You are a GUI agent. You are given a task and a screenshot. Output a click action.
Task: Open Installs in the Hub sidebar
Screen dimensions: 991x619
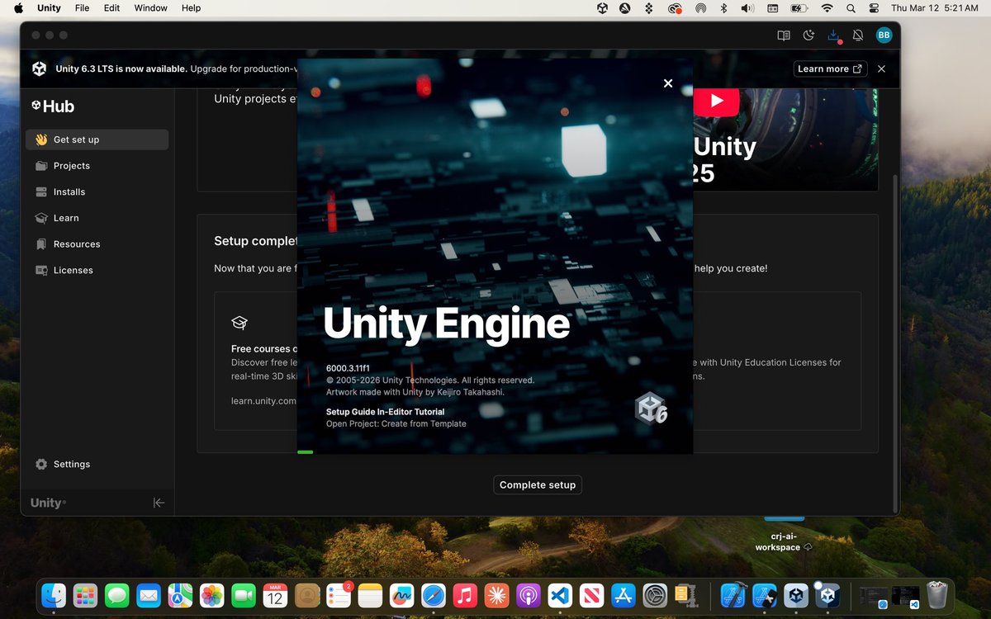(x=97, y=191)
